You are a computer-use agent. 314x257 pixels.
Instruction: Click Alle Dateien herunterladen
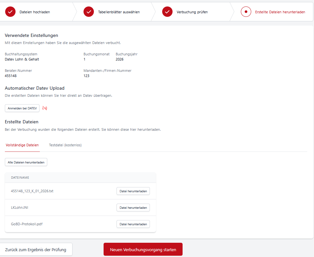pos(26,162)
